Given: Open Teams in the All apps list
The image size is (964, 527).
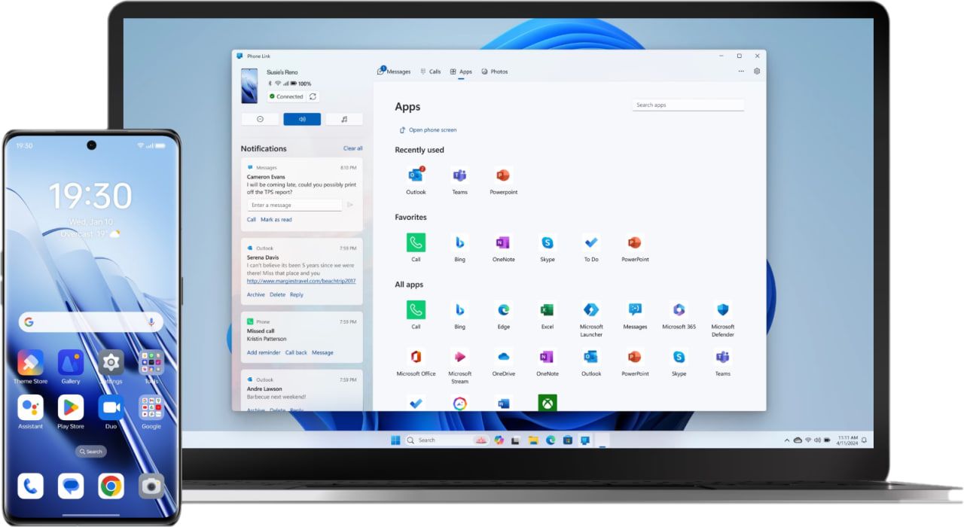Looking at the screenshot, I should 723,356.
